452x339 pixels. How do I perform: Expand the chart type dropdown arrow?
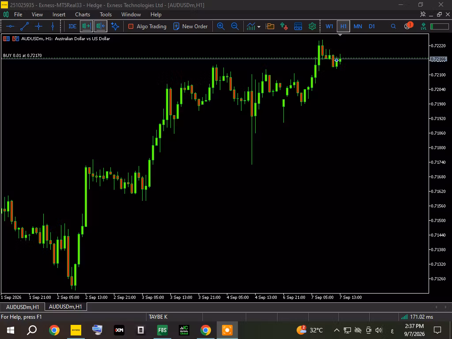click(x=259, y=26)
